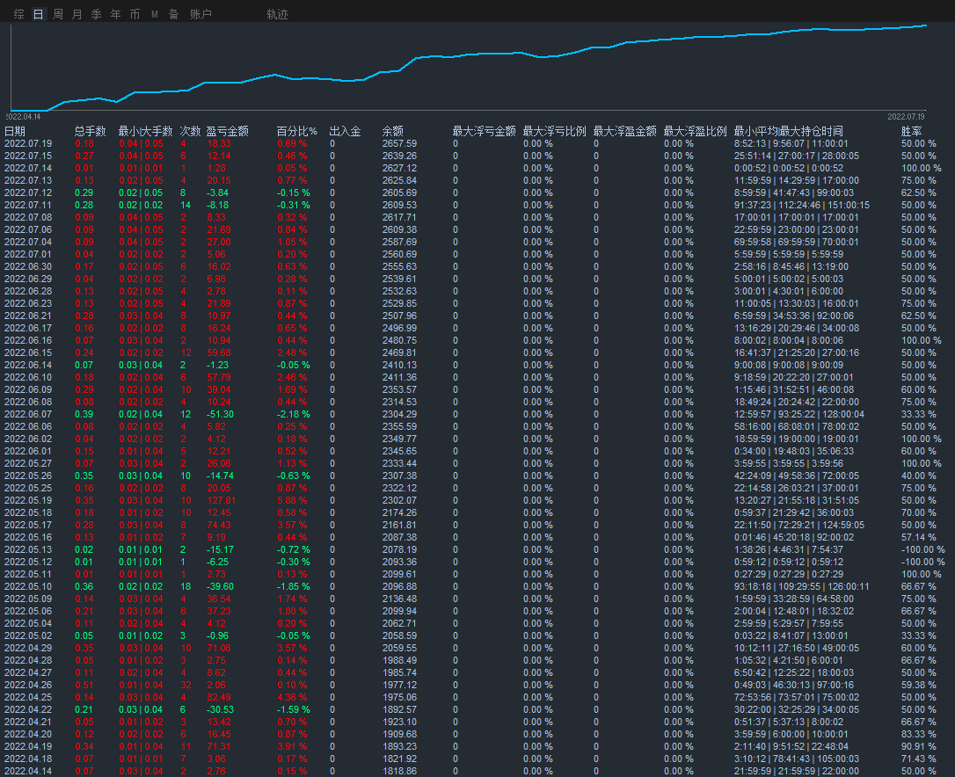Sort by the 胜率 column header
Screen dimensions: 955x777
[912, 131]
